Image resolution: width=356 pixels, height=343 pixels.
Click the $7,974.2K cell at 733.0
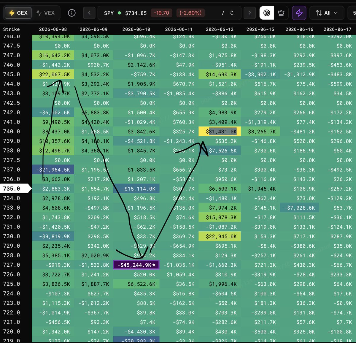coord(220,208)
